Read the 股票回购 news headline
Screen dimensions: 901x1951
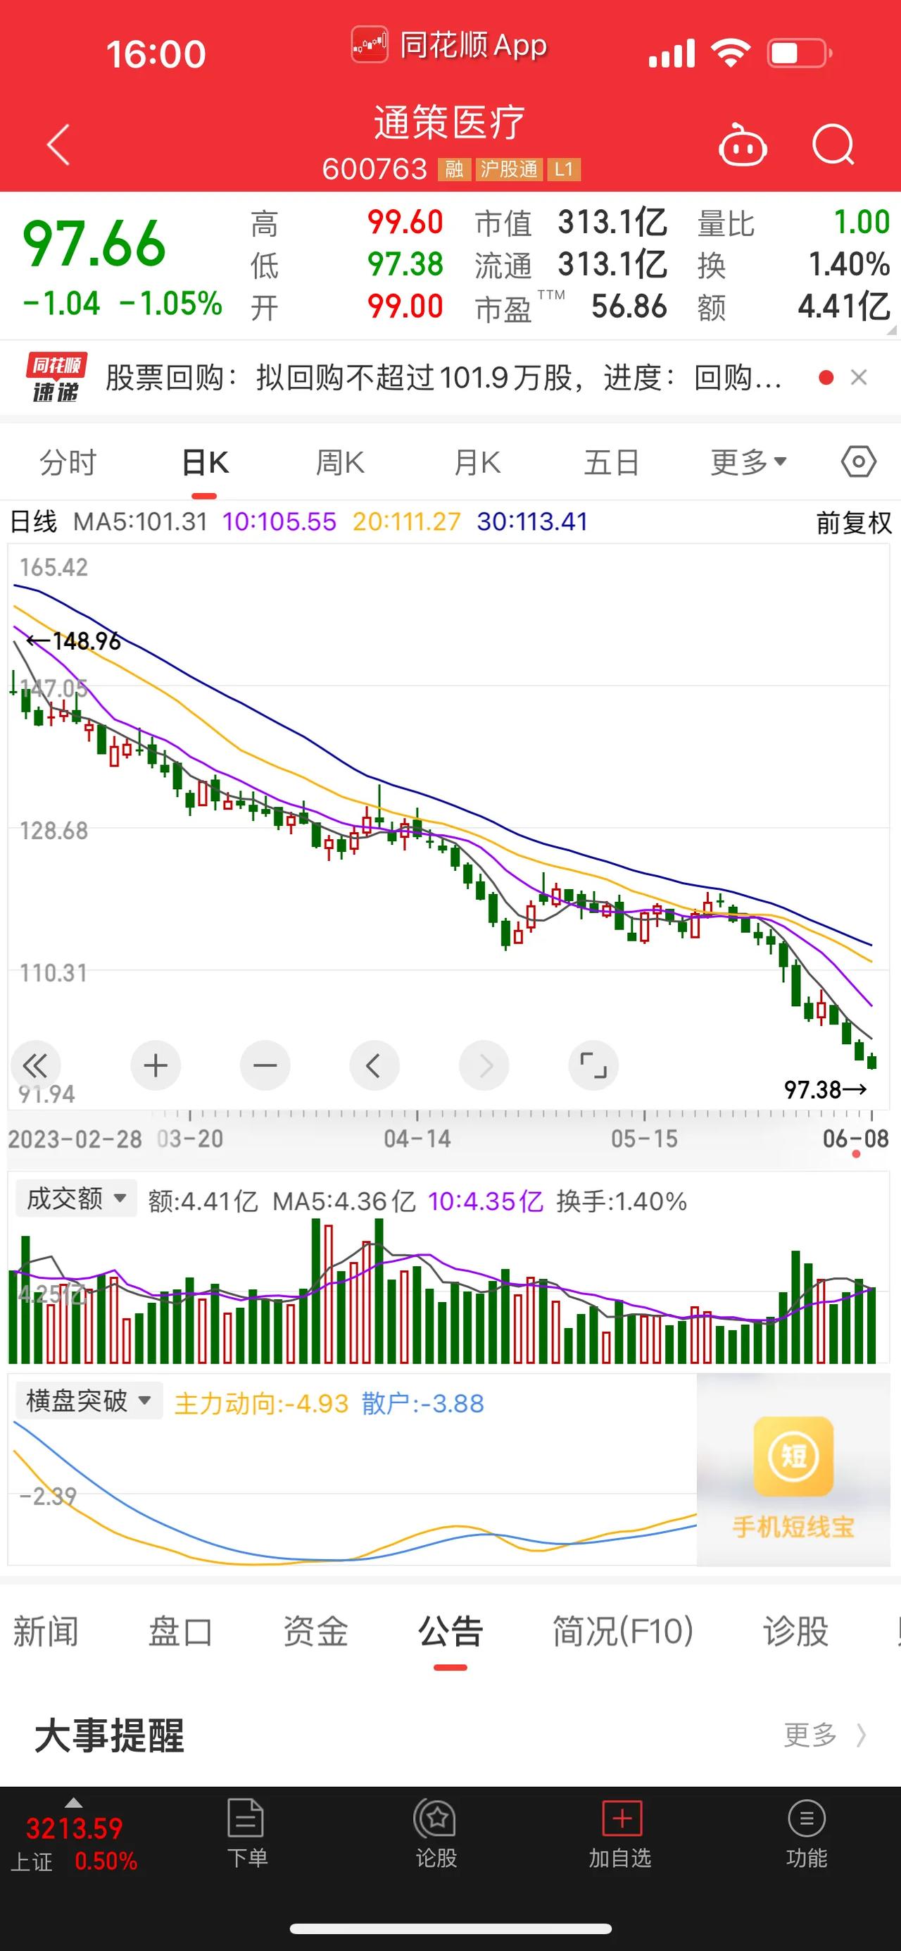click(x=443, y=377)
